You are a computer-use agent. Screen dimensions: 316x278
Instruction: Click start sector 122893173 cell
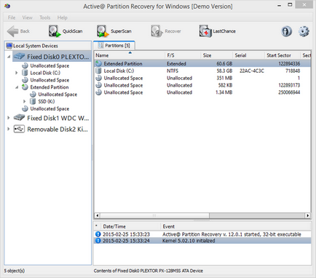[x=289, y=85]
